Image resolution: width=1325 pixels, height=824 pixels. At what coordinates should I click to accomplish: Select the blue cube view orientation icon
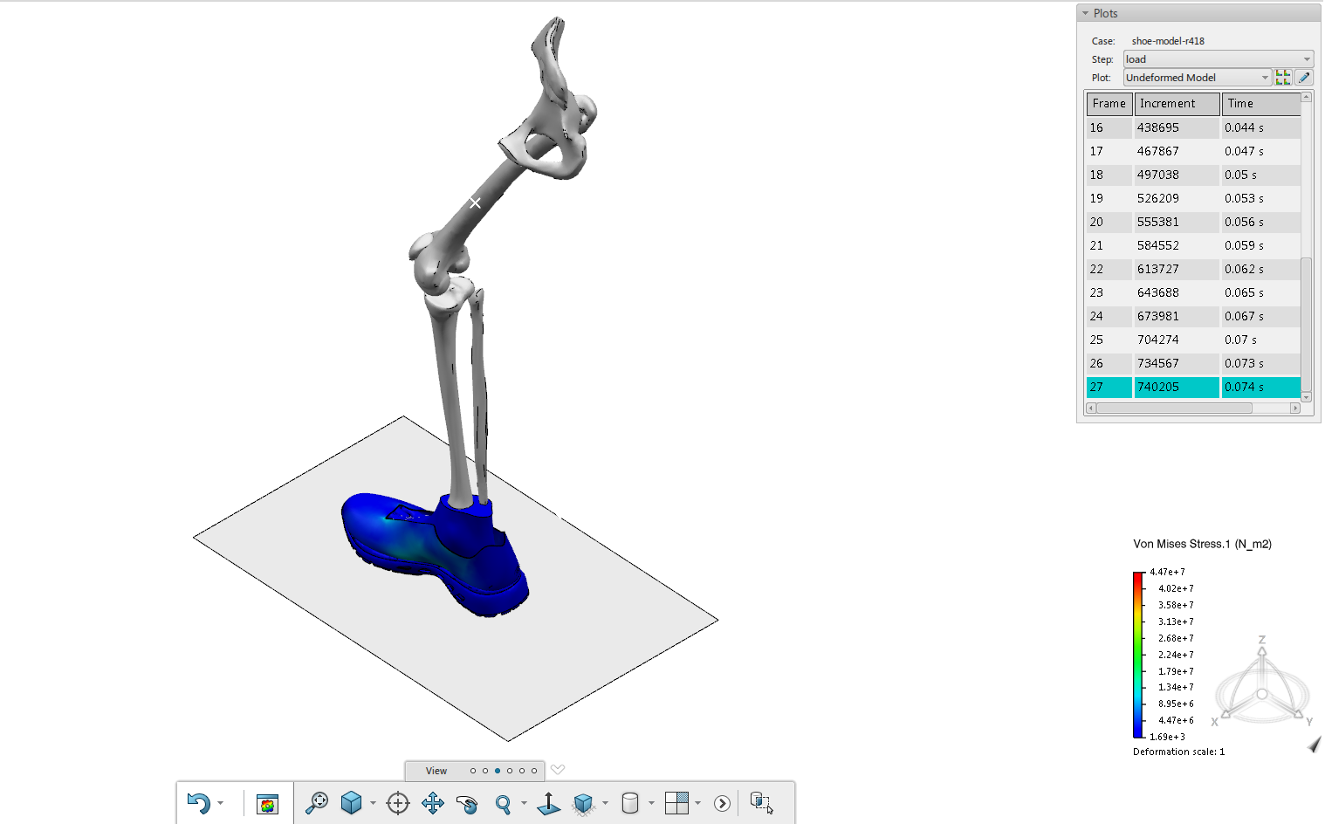(351, 803)
